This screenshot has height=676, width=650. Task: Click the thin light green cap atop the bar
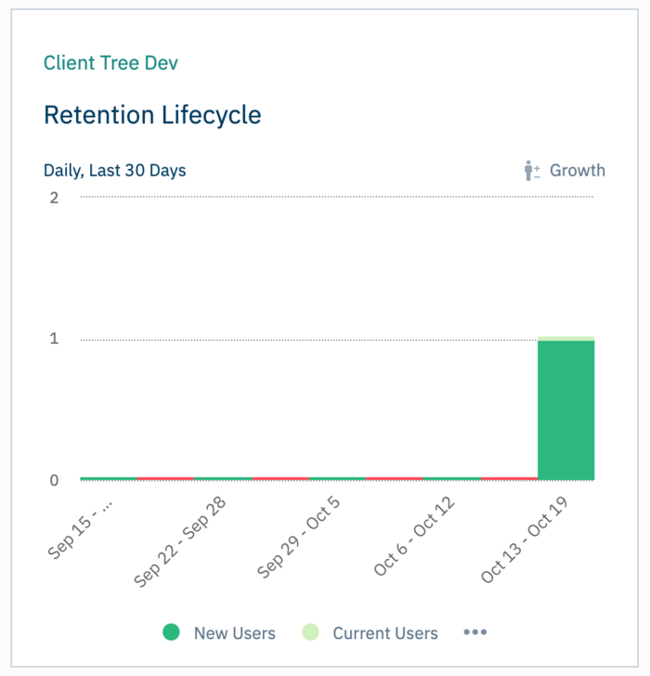[565, 338]
